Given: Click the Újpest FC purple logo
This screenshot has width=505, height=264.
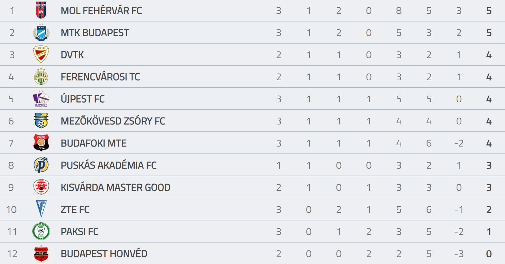Looking at the screenshot, I should coord(41,99).
